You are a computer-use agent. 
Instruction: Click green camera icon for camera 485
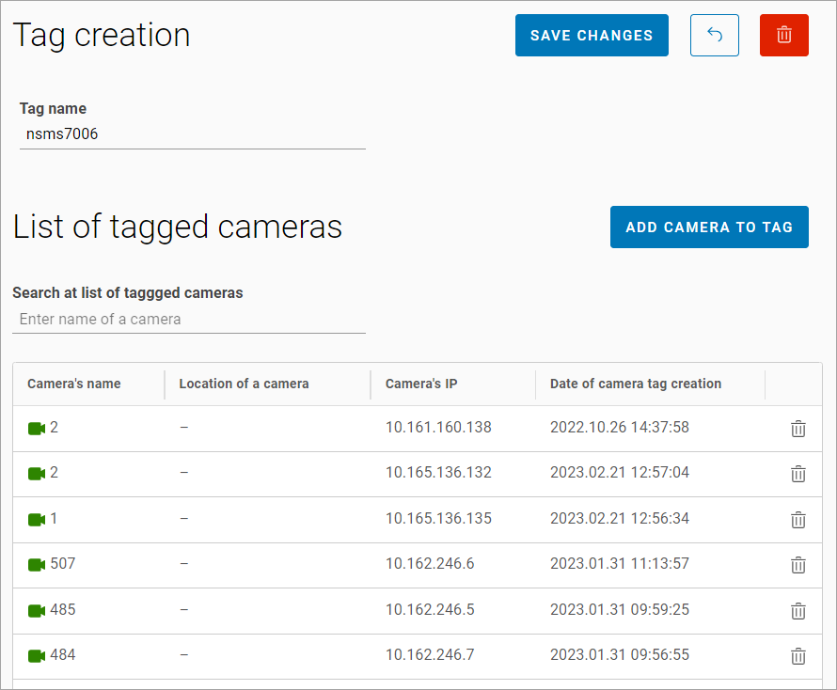37,611
